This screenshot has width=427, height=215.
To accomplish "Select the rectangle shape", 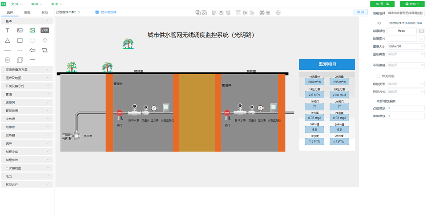I will coord(20,40).
